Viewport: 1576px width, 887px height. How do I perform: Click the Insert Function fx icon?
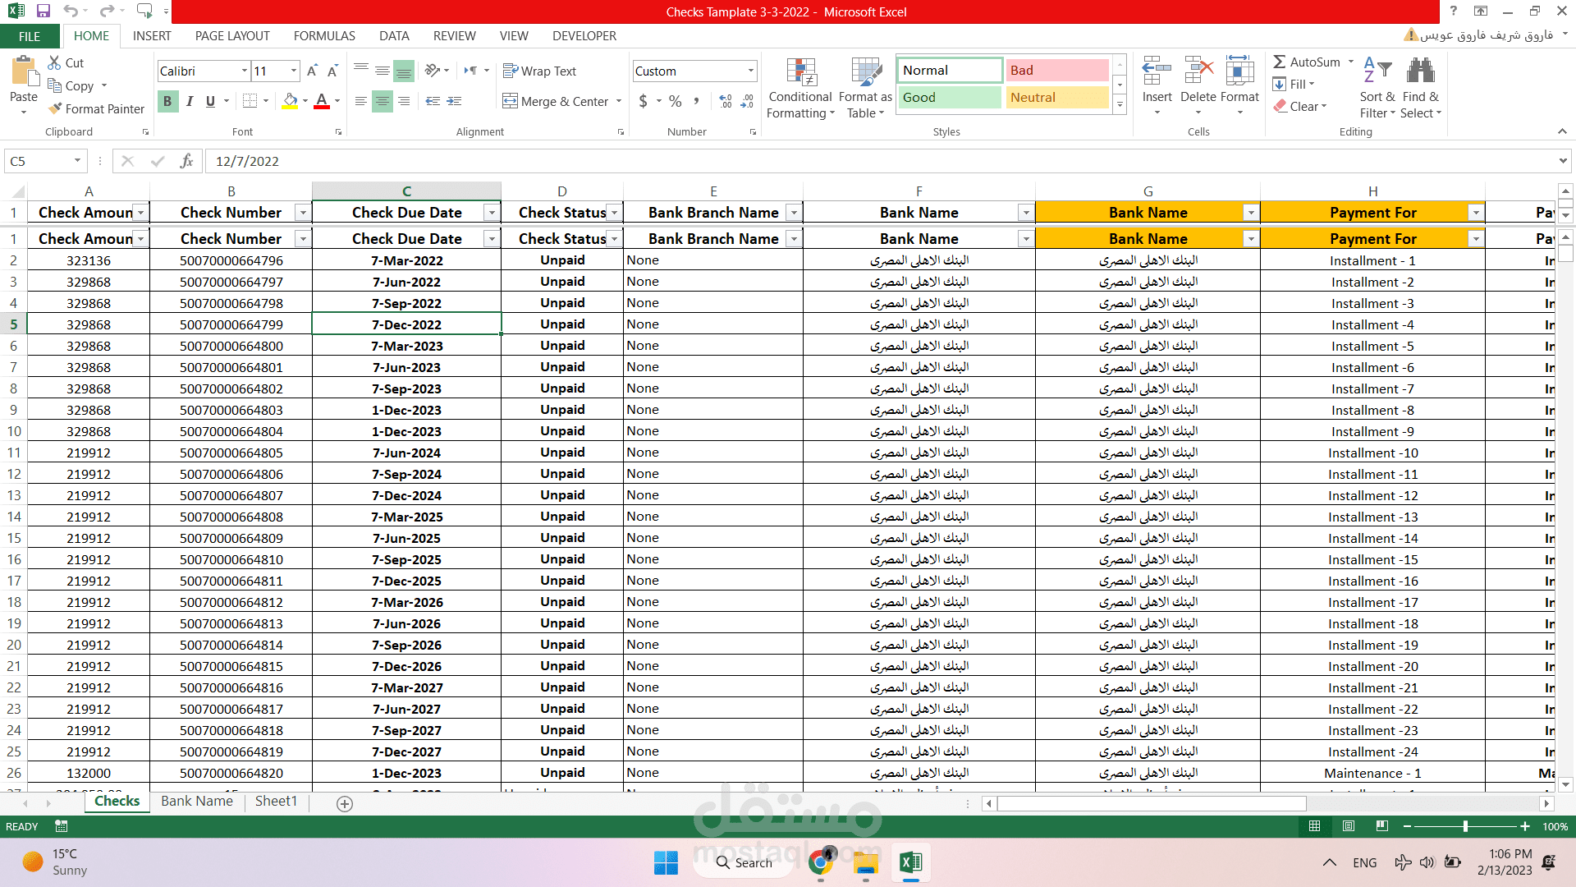(x=187, y=161)
